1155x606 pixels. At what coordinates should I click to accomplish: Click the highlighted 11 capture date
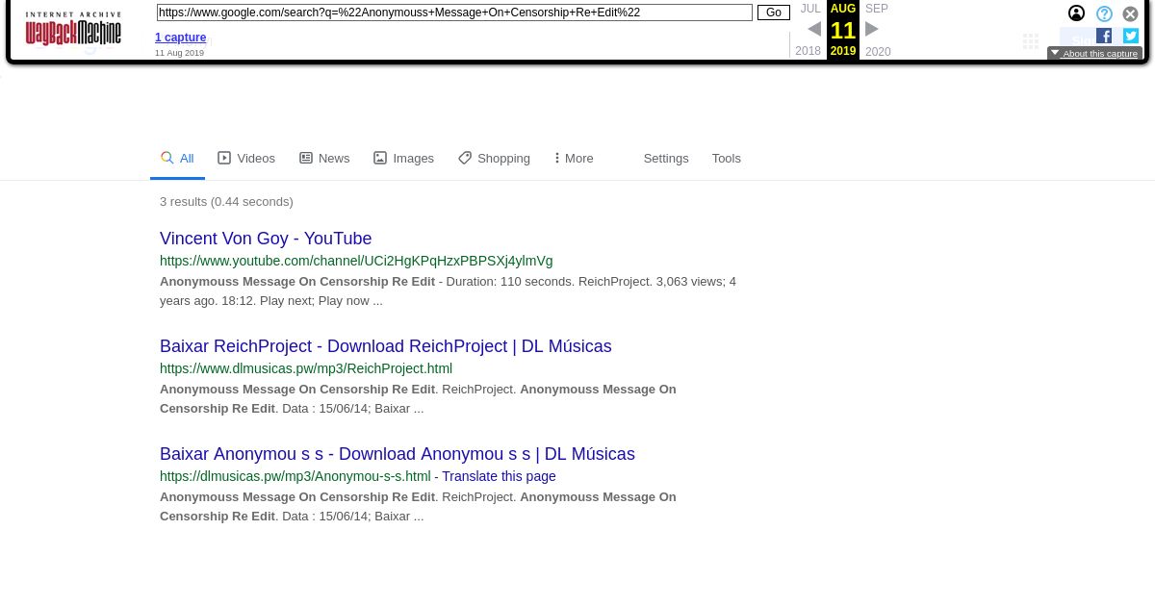843,31
